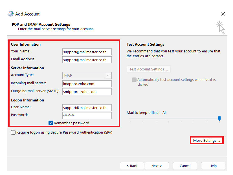Screen dimensions: 233x175
Task: Click Next to continue setup
Action: point(157,166)
